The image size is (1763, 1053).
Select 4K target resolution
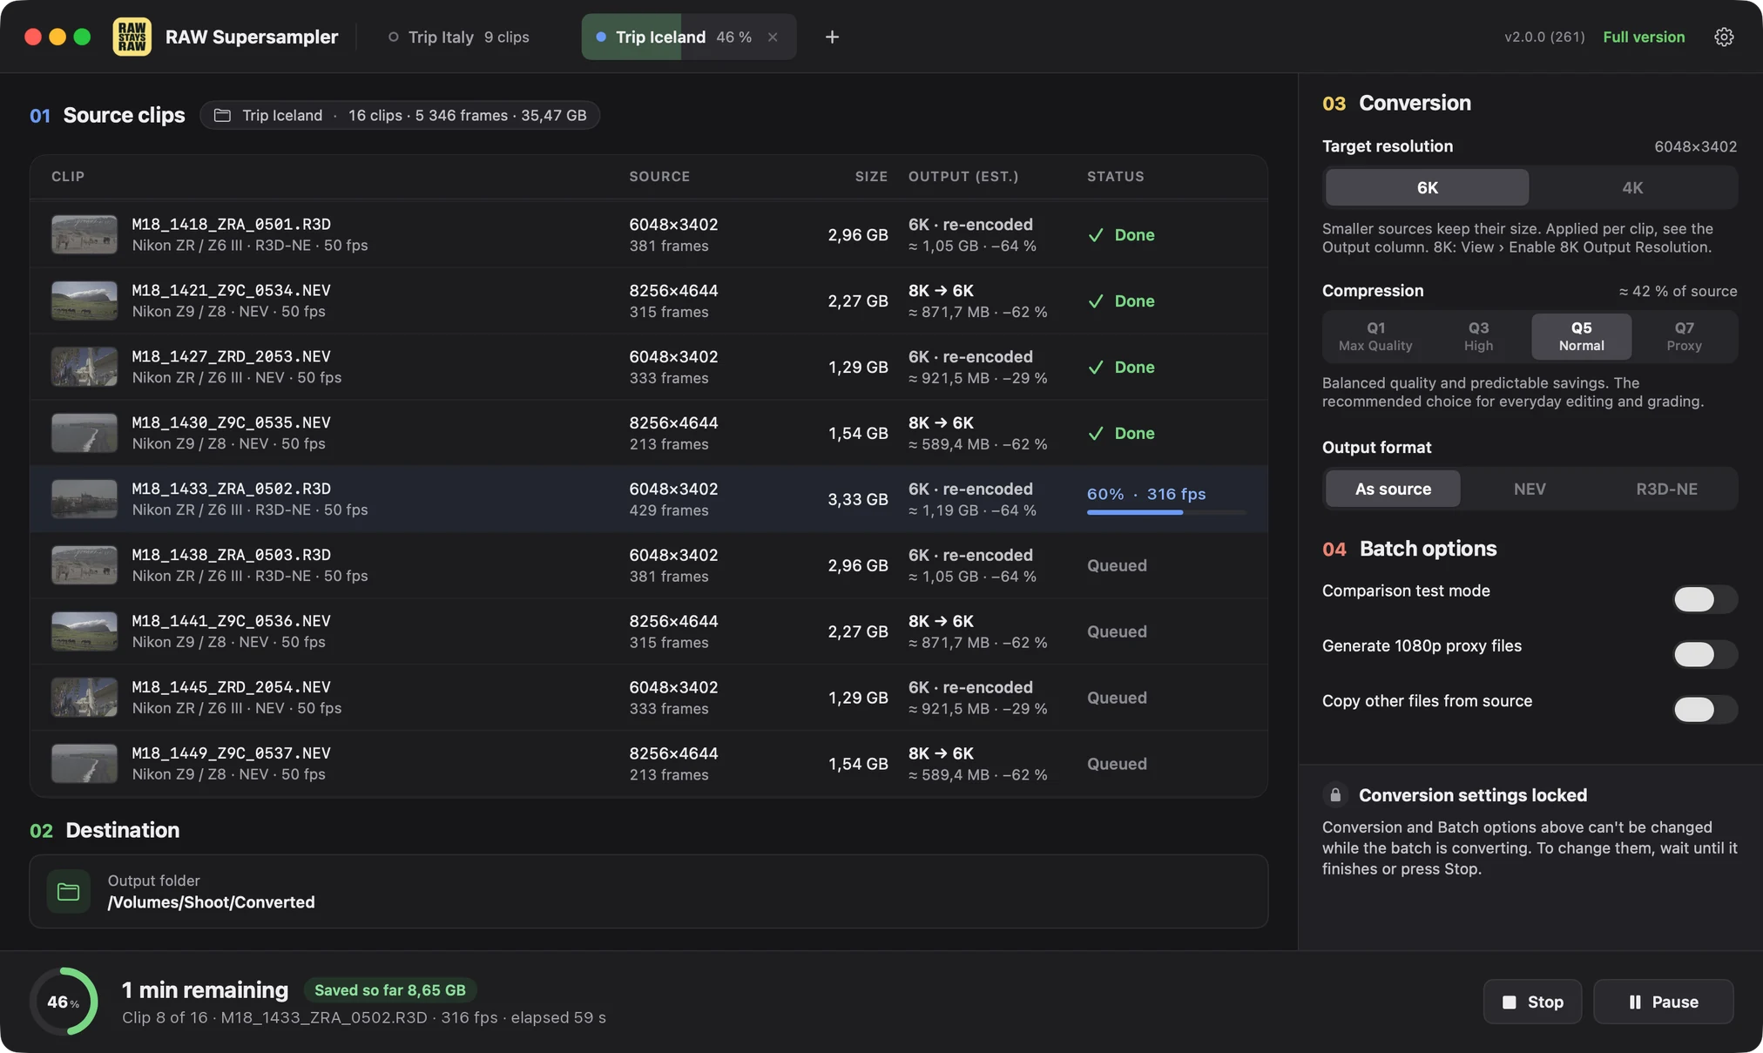click(1632, 187)
